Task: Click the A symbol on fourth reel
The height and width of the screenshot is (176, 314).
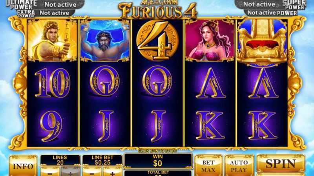Action: [x=210, y=83]
